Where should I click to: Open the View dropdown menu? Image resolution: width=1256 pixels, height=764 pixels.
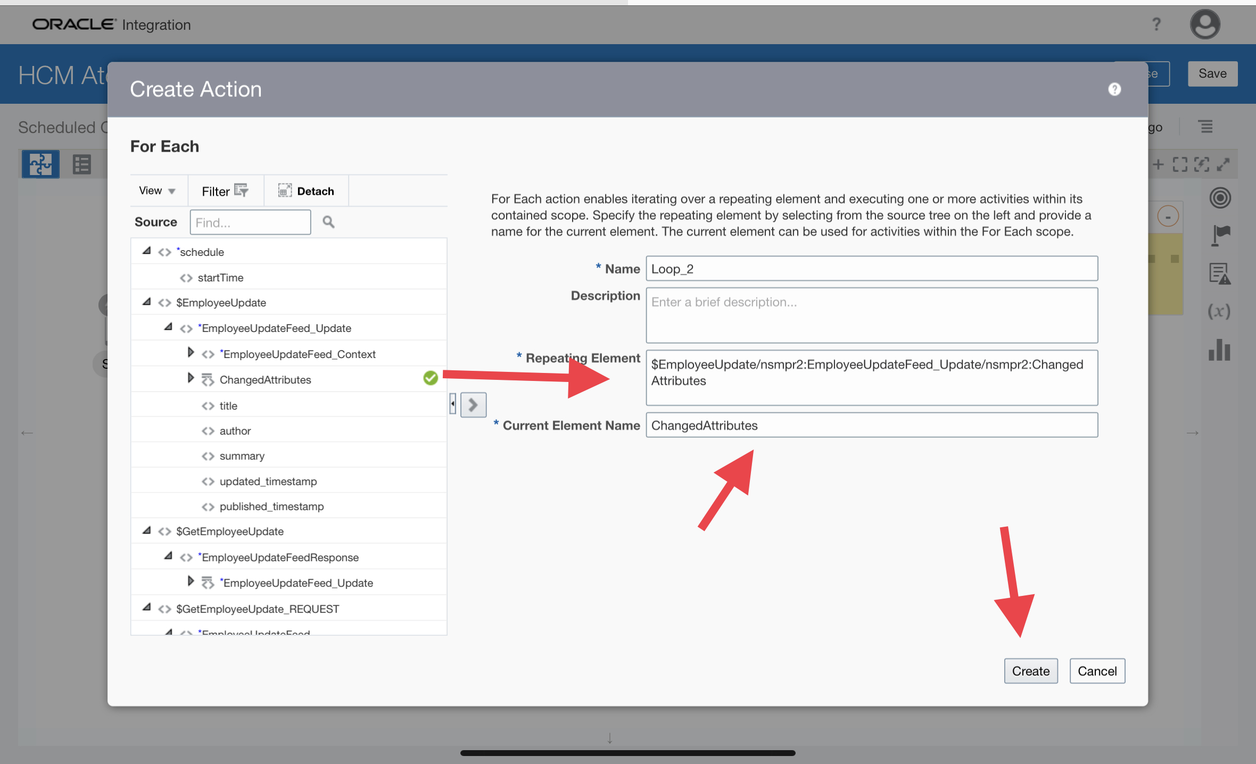pos(157,190)
